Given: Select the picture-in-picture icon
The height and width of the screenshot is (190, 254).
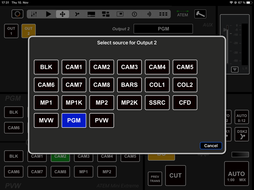Looking at the screenshot, I should 120,14.
